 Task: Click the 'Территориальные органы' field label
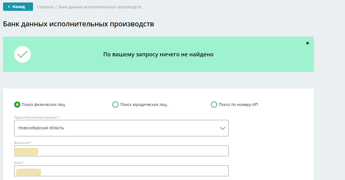point(36,117)
